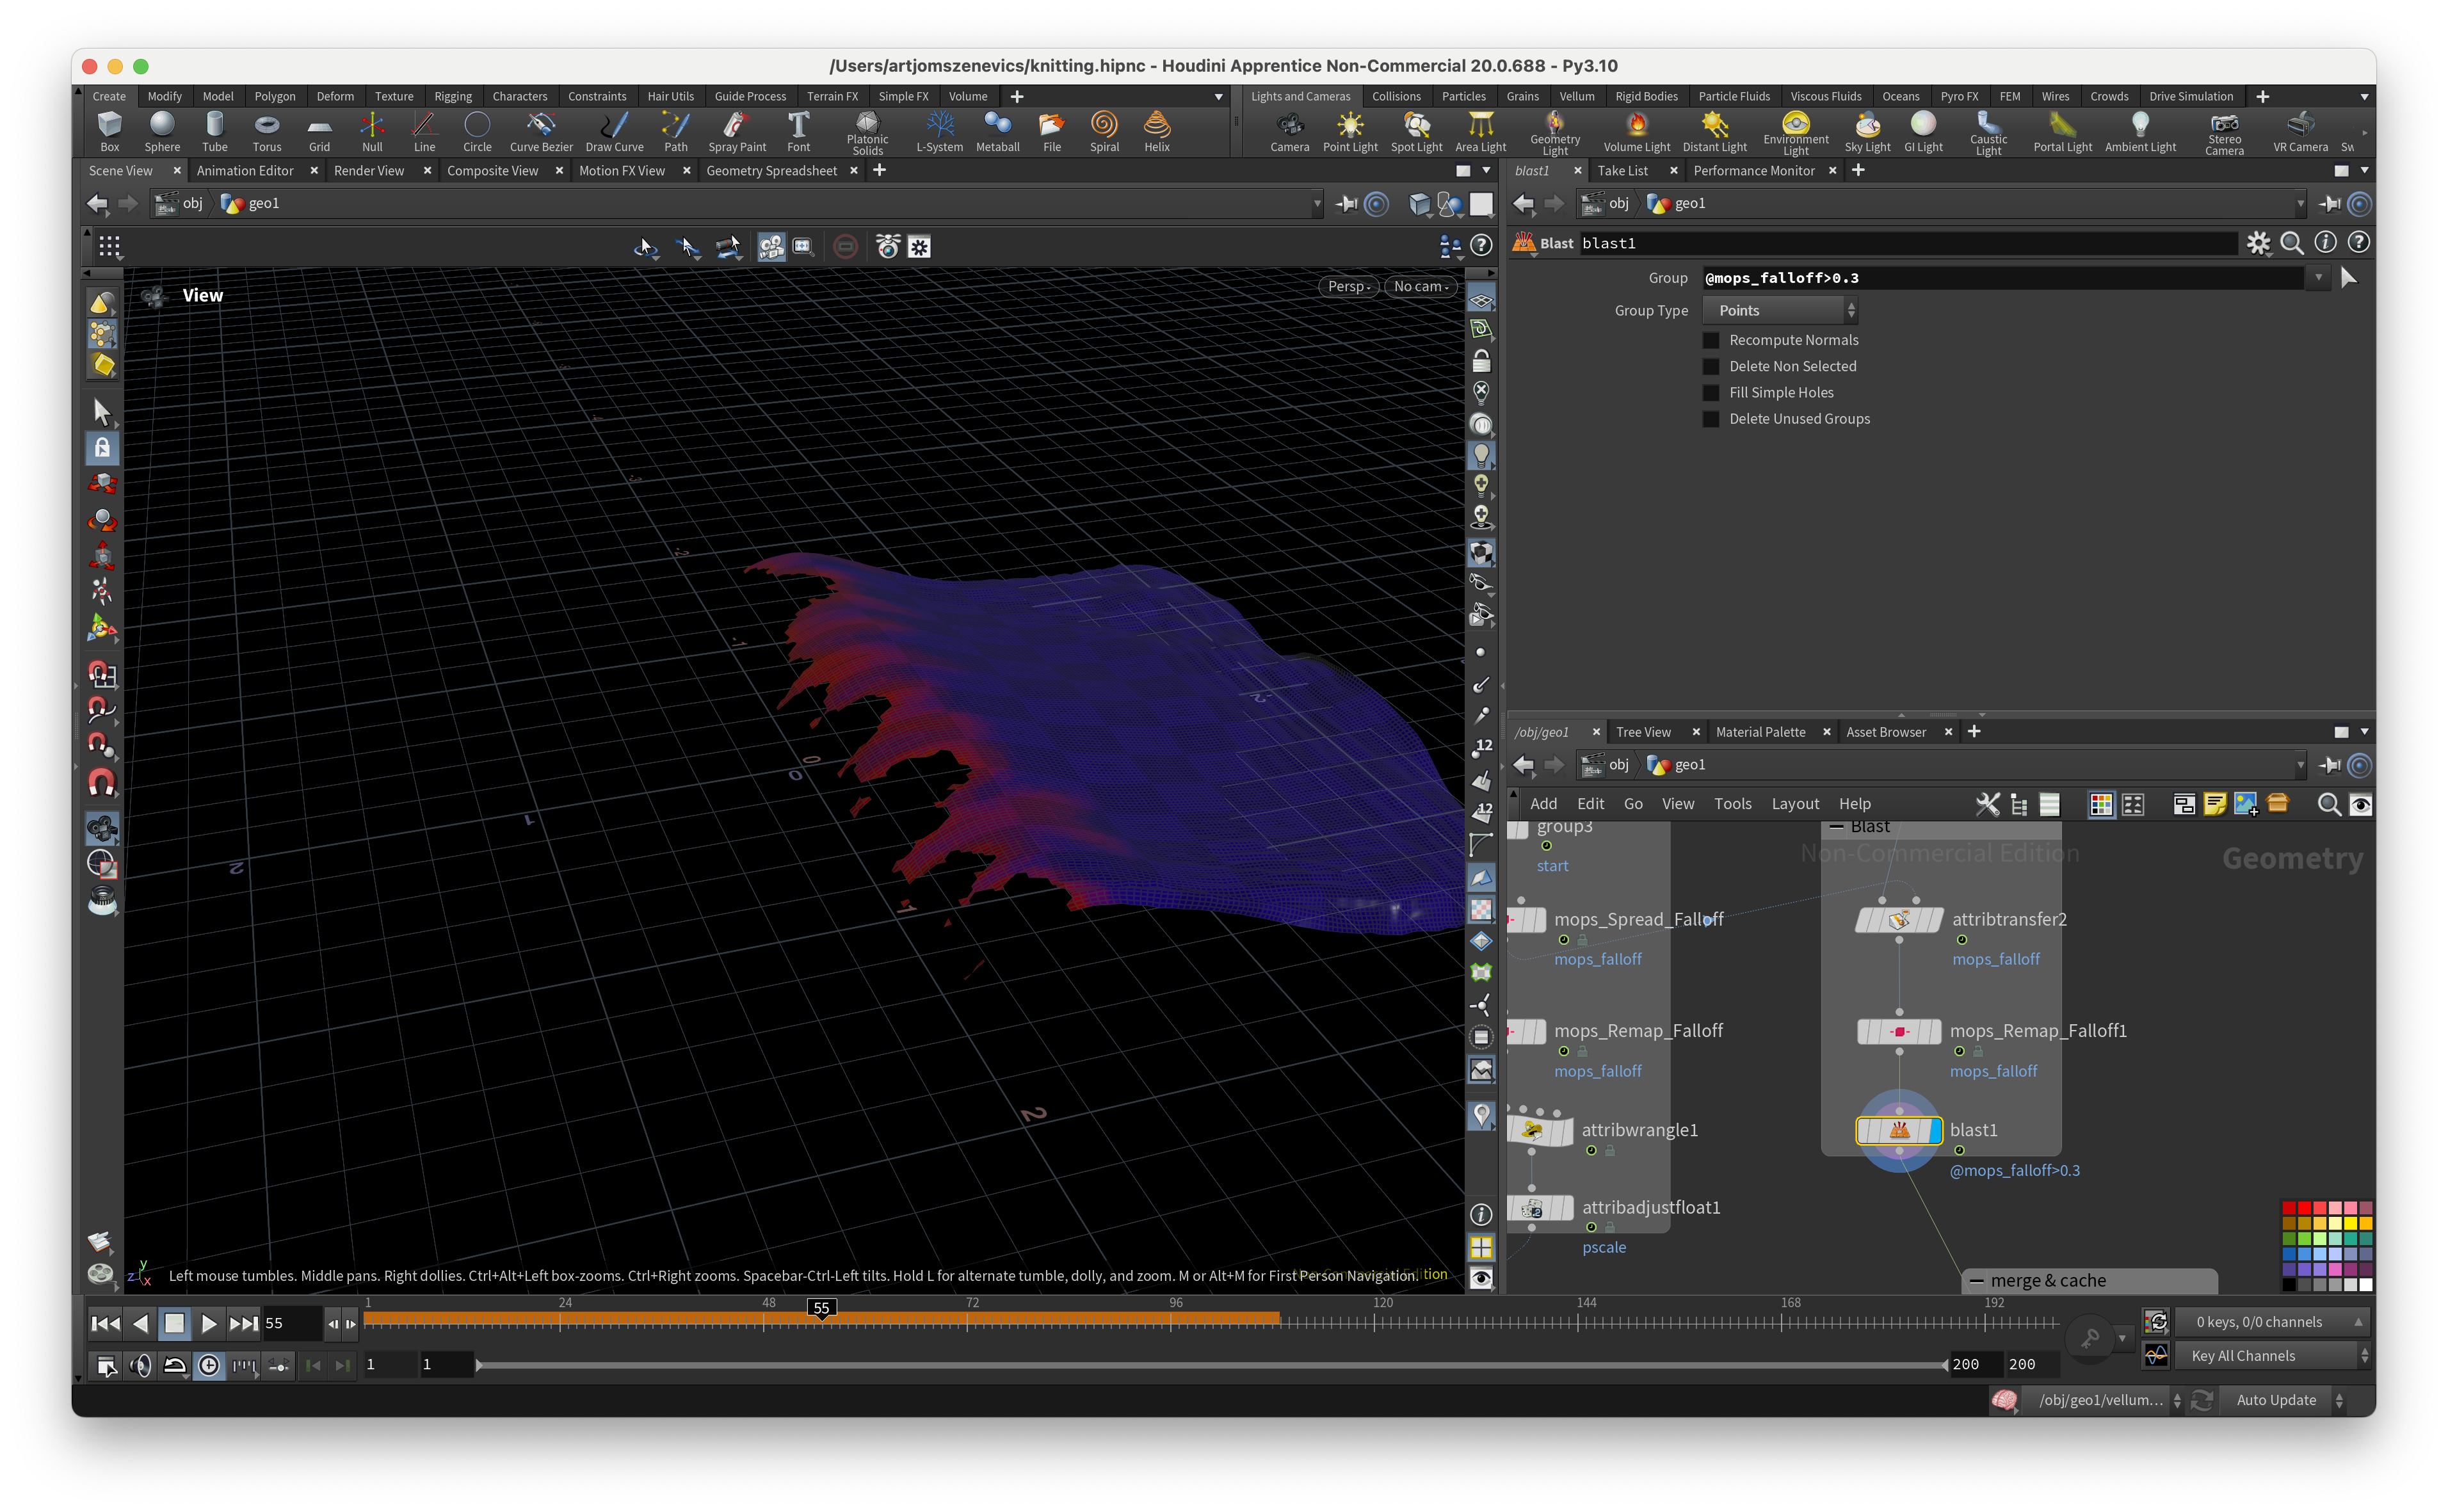Switch to Geometry Spreadsheet tab

[771, 171]
